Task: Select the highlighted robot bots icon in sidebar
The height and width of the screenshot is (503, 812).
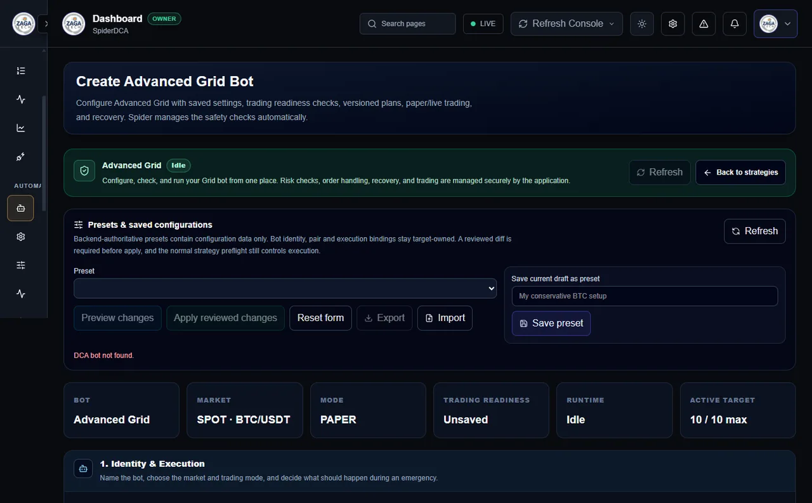Action: pos(20,208)
